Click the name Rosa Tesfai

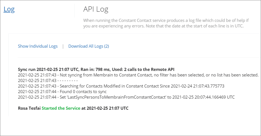tap(29, 108)
